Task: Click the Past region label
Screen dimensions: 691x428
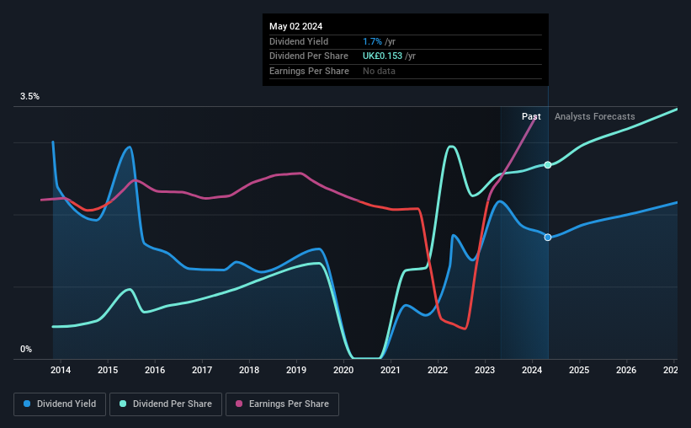Action: point(531,116)
